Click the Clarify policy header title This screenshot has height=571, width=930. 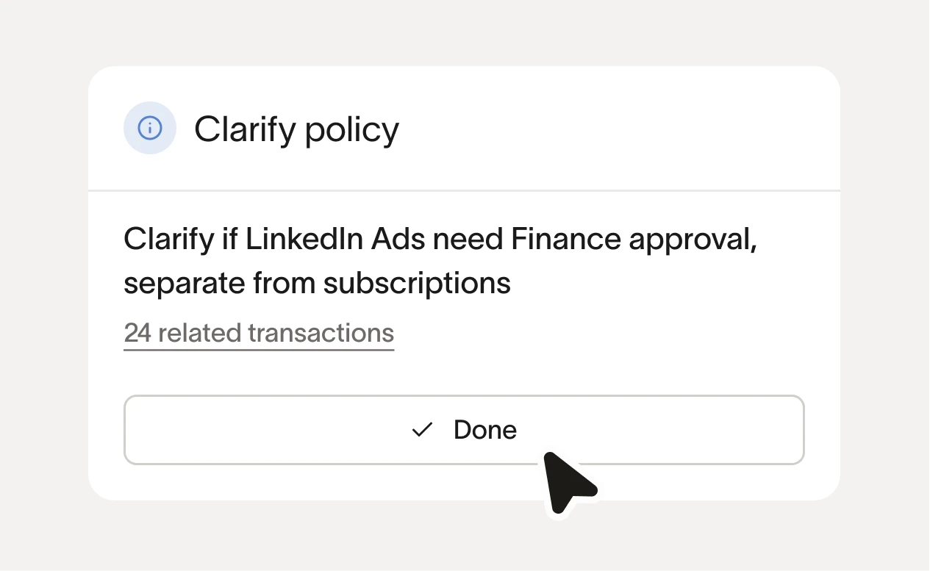[x=296, y=129]
